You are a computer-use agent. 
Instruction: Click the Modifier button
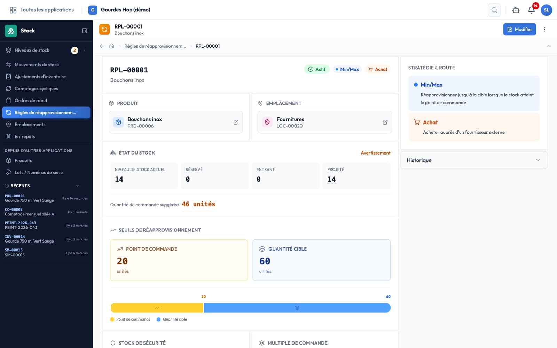tap(519, 30)
